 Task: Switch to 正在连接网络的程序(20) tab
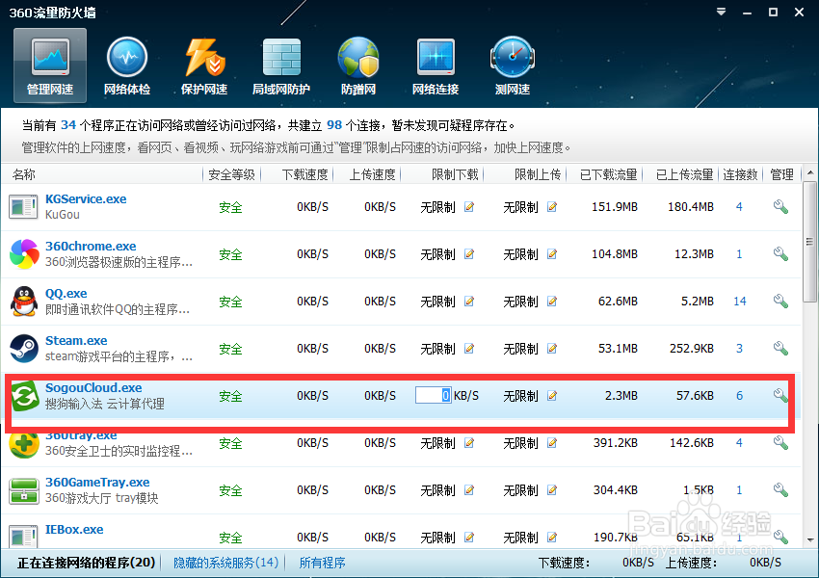pos(86,563)
